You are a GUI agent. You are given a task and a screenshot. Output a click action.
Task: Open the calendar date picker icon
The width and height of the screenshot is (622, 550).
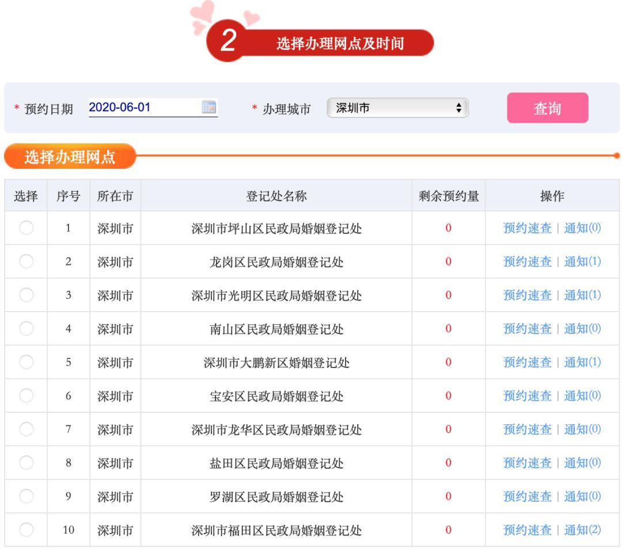tap(208, 107)
